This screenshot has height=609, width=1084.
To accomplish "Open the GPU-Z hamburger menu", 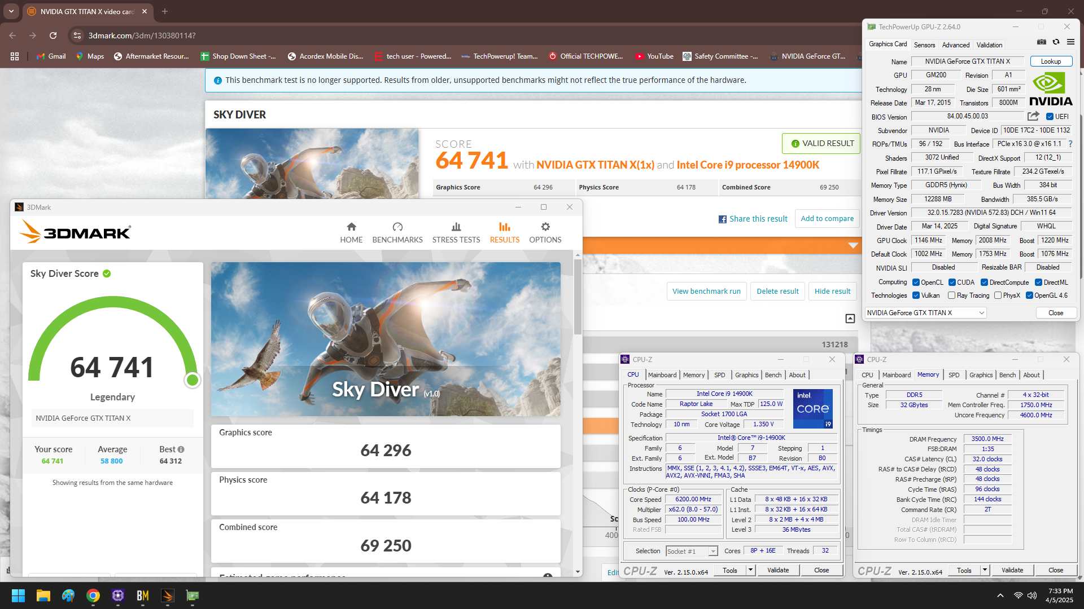I will coord(1070,42).
